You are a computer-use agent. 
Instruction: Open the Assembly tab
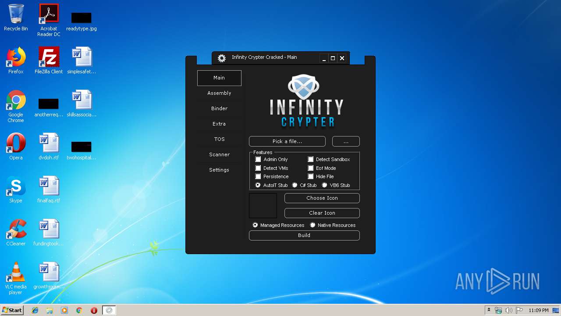pos(219,93)
